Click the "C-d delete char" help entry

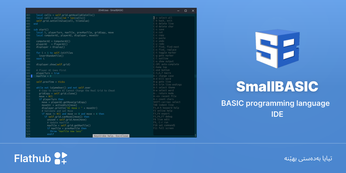[163, 27]
